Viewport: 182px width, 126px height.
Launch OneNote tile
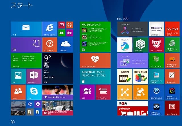[34, 77]
